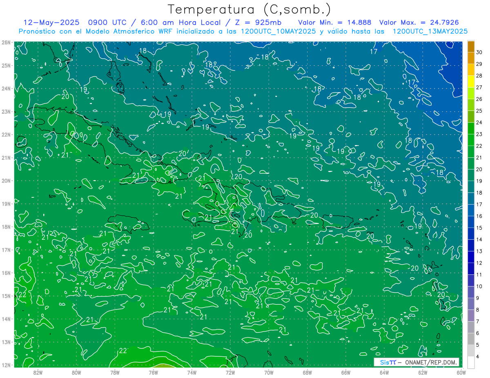490x378 pixels.
Task: Click the '74W' longitude axis label
Action: [192, 372]
